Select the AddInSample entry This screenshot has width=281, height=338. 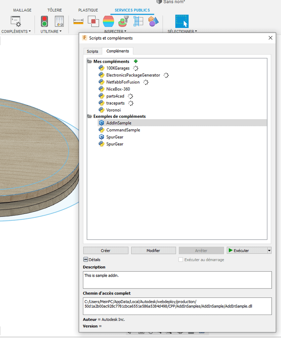coord(182,123)
